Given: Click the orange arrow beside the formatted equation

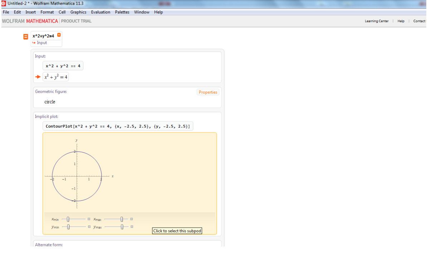Looking at the screenshot, I should [x=38, y=77].
